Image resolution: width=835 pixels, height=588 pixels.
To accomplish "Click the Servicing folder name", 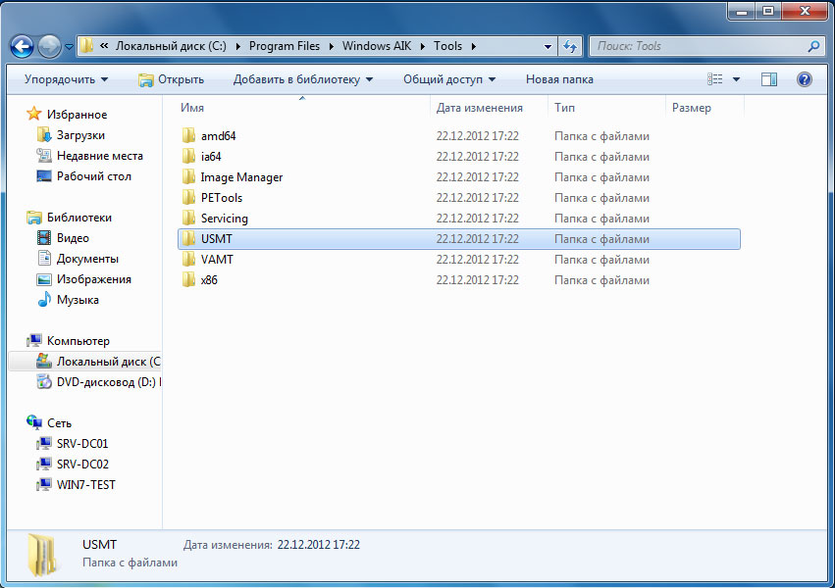I will click(x=224, y=219).
